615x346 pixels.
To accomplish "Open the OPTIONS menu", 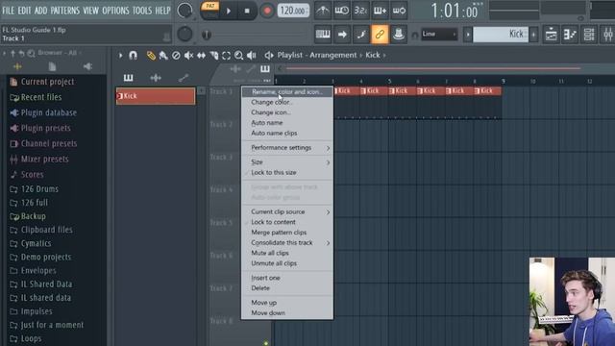I will click(115, 11).
